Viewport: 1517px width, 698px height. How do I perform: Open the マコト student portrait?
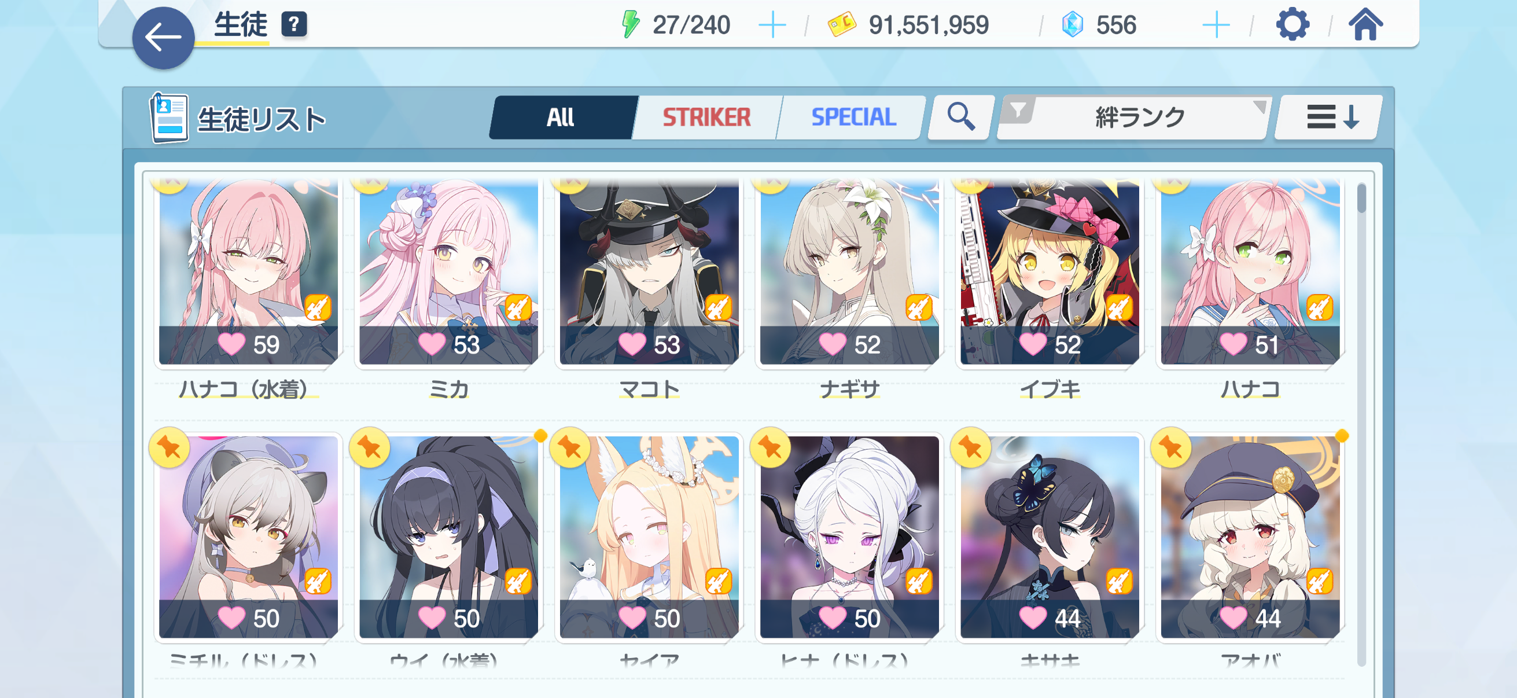tap(649, 271)
